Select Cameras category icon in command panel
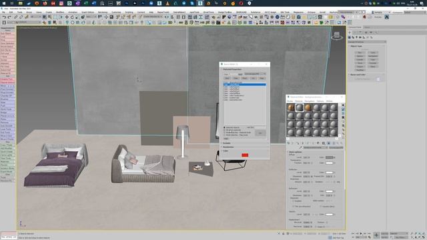 point(360,37)
